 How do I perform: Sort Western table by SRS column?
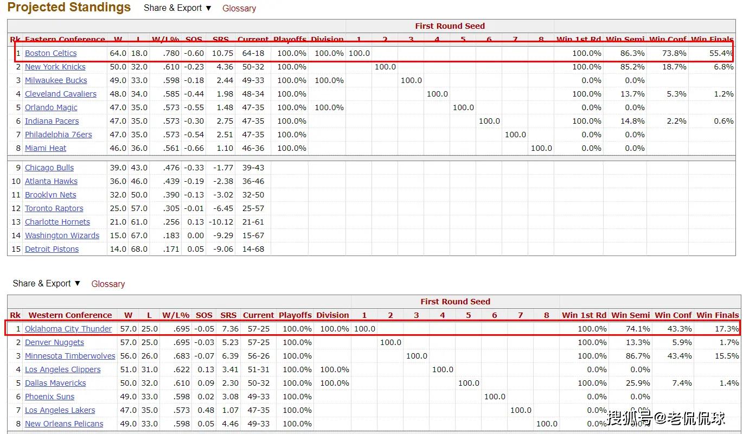pos(228,315)
